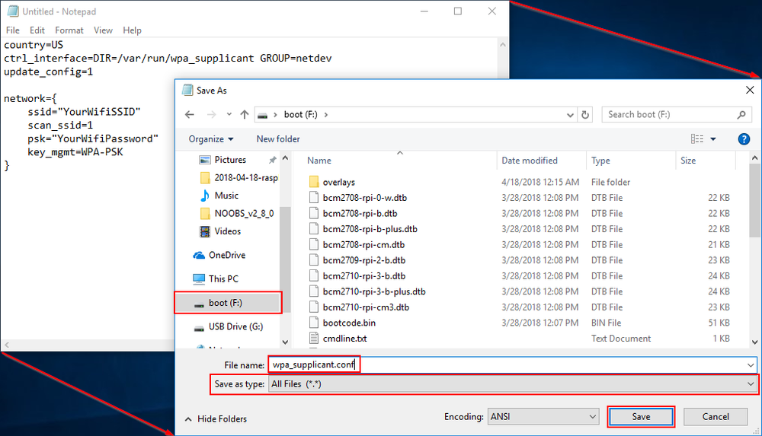The width and height of the screenshot is (762, 436).
Task: Open the Save as type dropdown
Action: pos(512,384)
